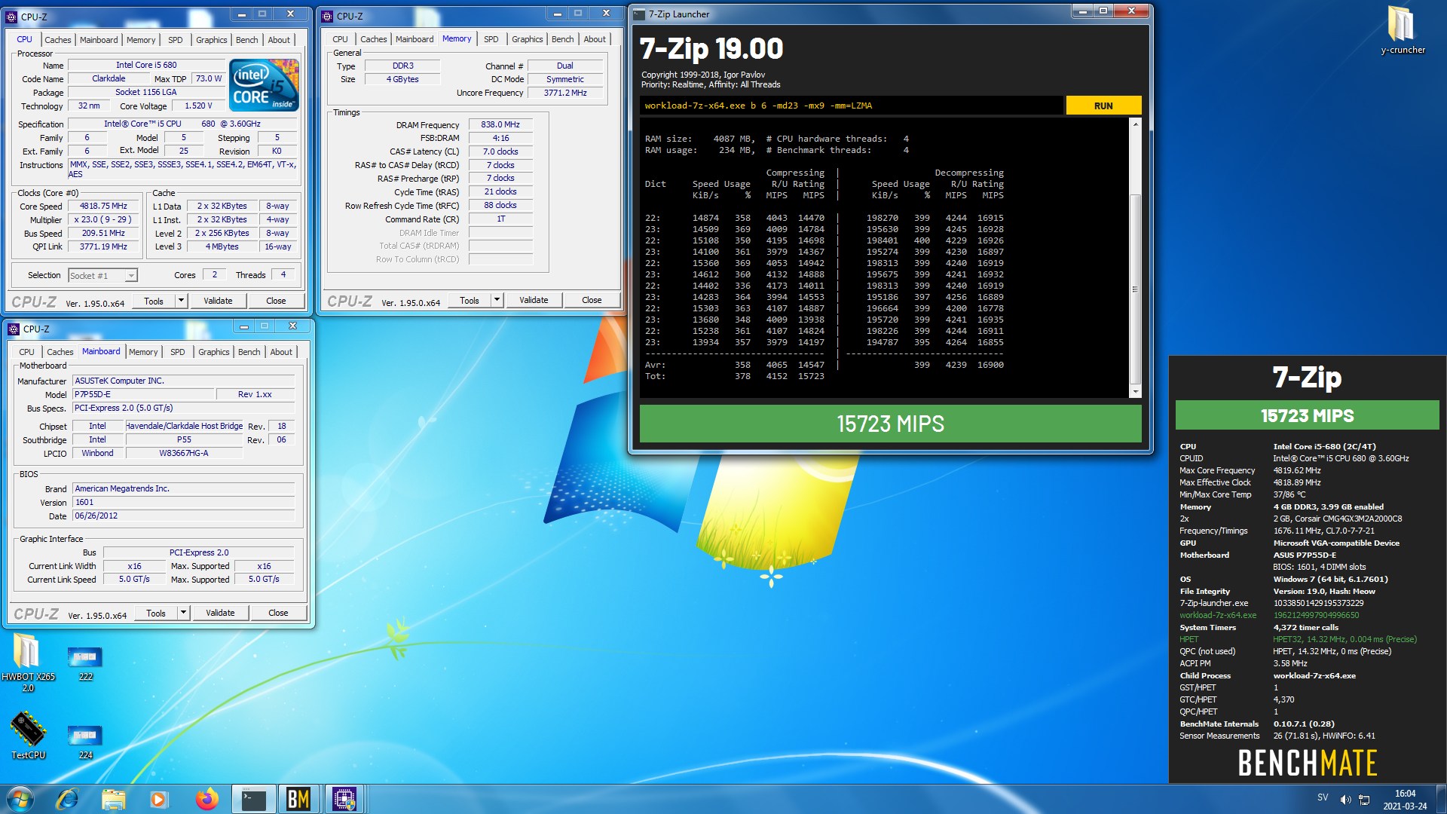The image size is (1447, 814).
Task: Click Validate in the CPU tab window
Action: click(218, 301)
